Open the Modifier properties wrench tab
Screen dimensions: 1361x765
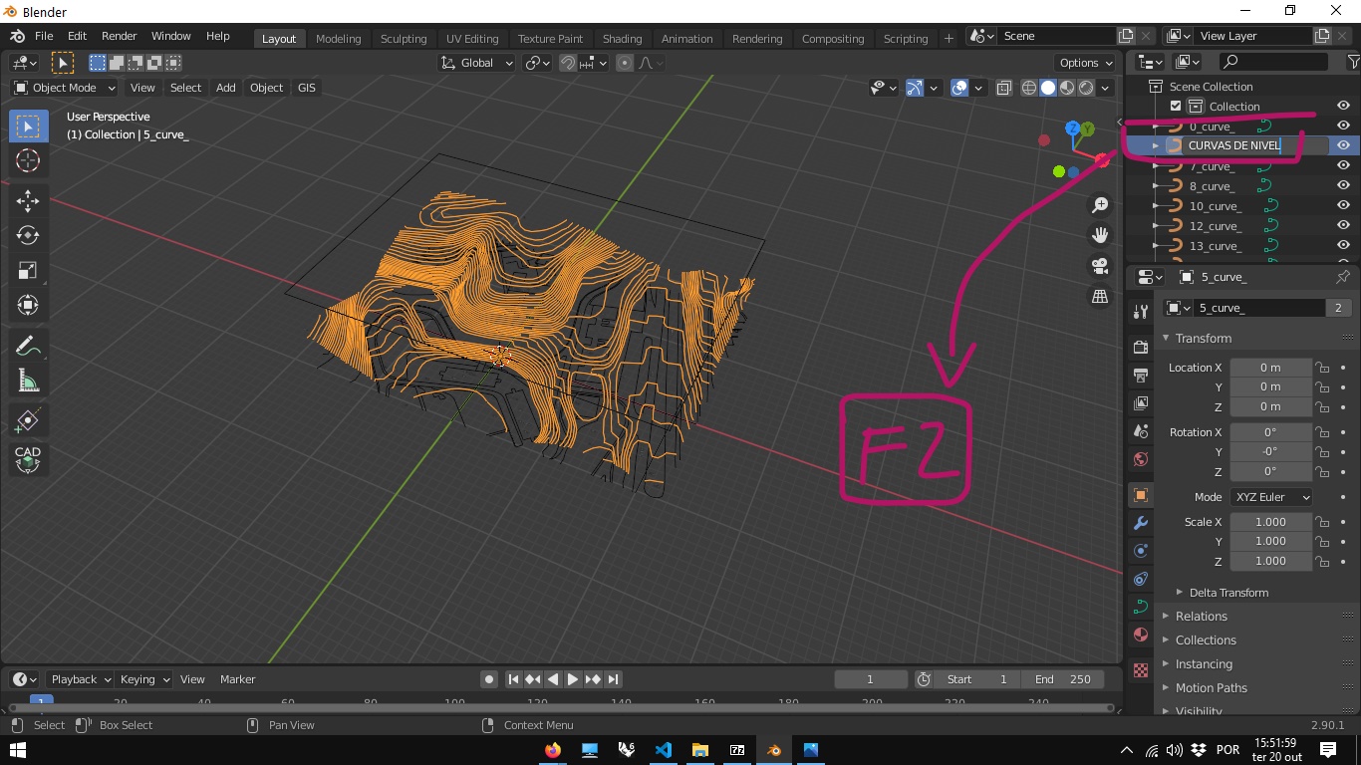1141,523
